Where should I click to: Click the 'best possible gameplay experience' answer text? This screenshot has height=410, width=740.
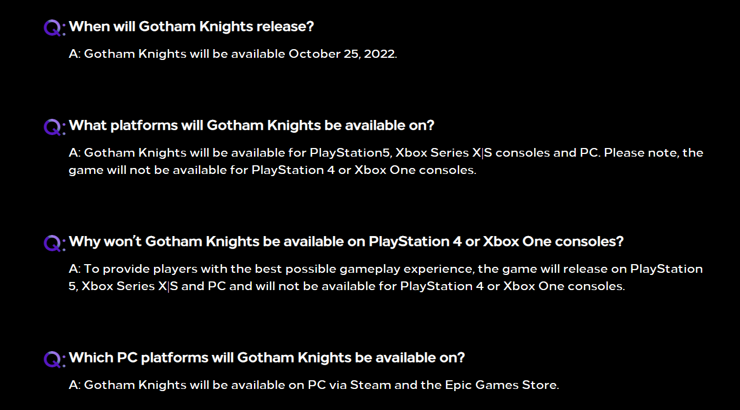pos(386,278)
